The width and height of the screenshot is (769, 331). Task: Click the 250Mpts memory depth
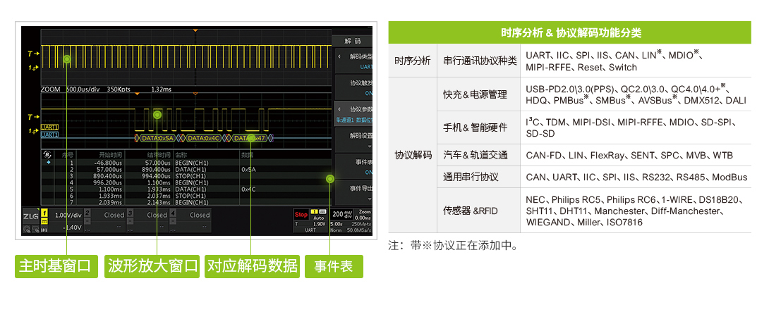pyautogui.click(x=361, y=224)
